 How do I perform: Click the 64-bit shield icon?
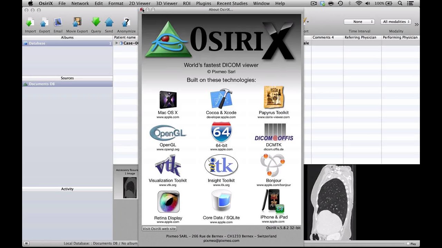pos(221,132)
